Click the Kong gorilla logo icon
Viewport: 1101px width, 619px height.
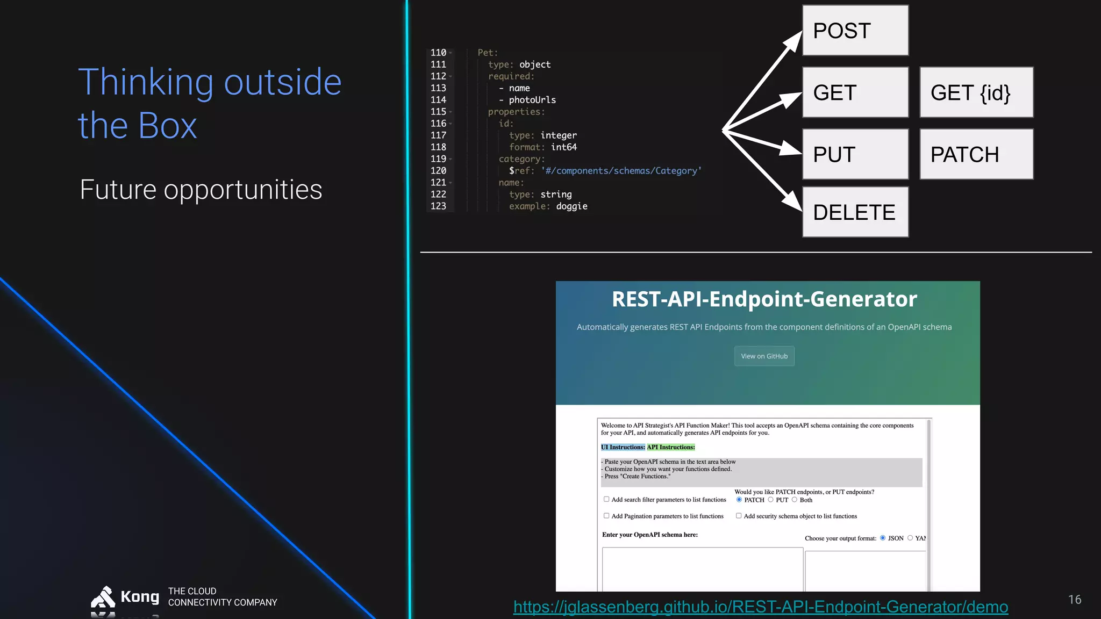pyautogui.click(x=103, y=598)
